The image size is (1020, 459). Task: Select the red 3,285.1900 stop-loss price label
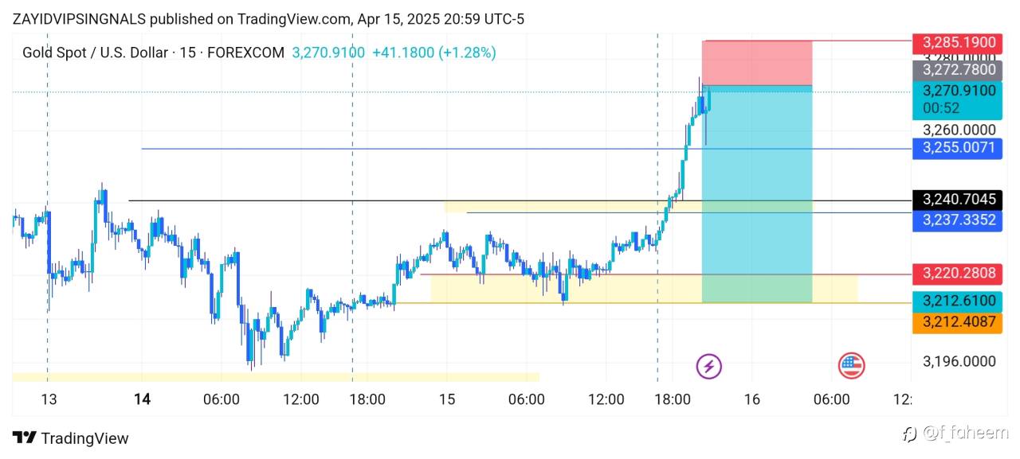tap(957, 42)
